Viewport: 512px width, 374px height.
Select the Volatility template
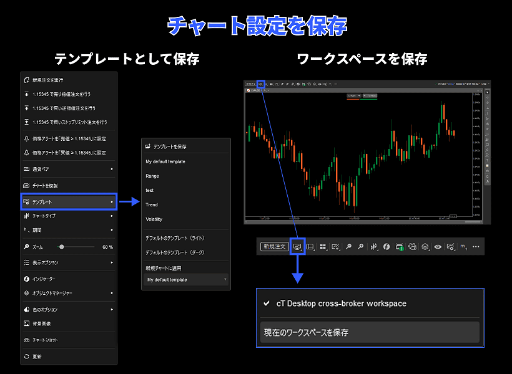(x=186, y=219)
